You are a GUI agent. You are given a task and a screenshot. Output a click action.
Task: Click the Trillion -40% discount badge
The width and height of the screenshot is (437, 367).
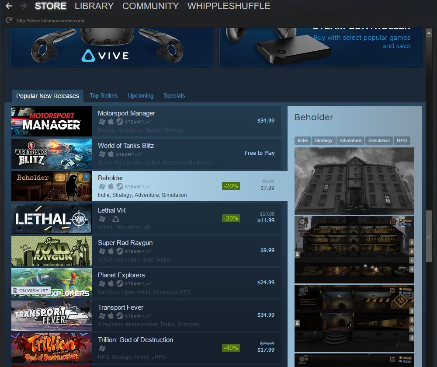231,348
